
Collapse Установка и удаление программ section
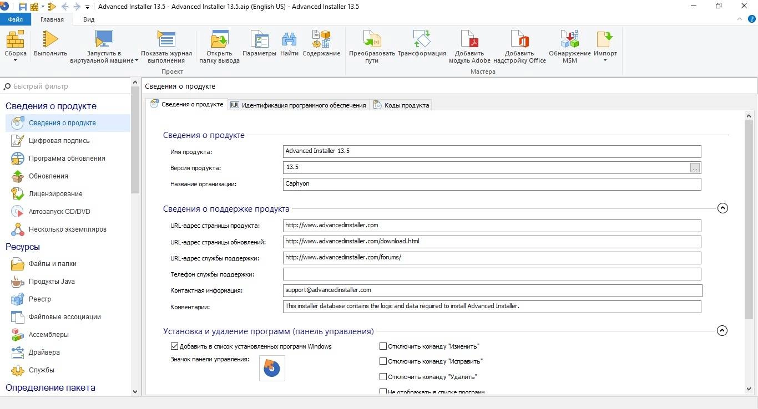[x=722, y=331]
